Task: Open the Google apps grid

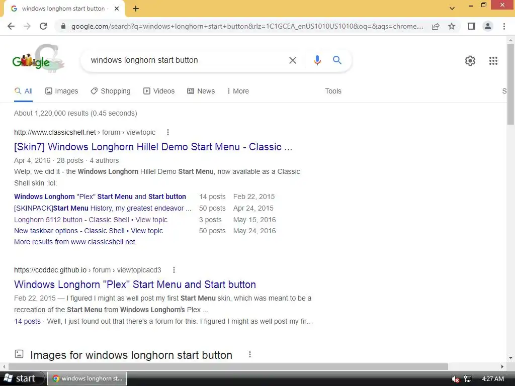Action: [493, 61]
